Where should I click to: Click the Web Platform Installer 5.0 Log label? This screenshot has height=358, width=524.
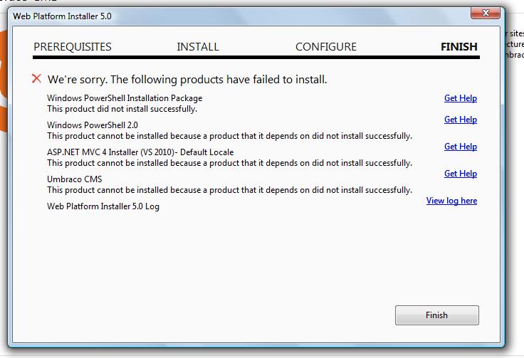(x=103, y=206)
